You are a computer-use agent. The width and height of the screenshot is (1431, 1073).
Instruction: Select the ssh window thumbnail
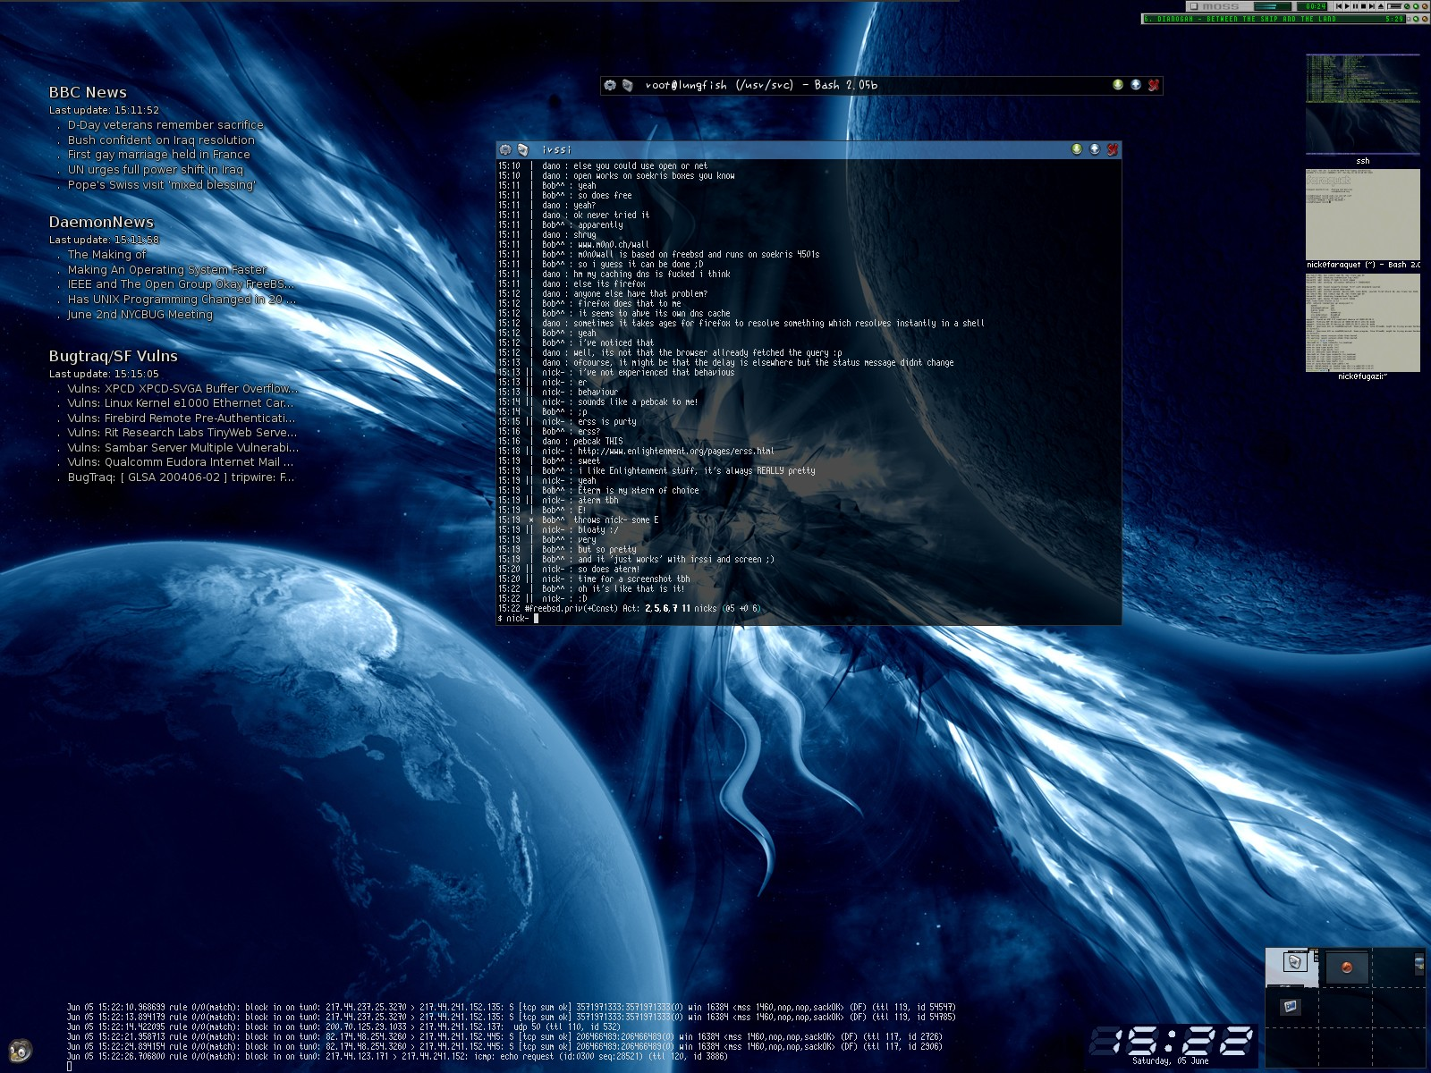[x=1362, y=106]
